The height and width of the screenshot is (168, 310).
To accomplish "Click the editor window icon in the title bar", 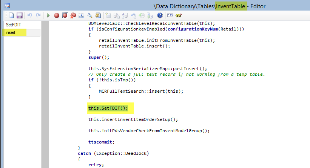I will 8,6.
